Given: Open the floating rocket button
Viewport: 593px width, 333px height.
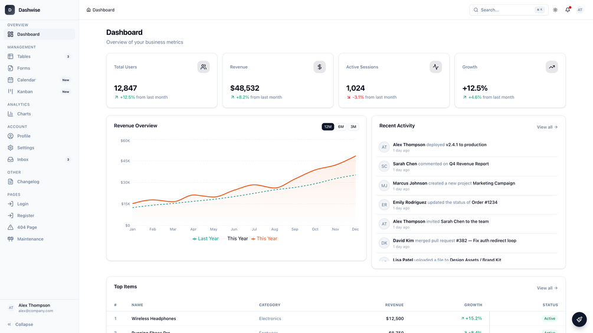Looking at the screenshot, I should pos(579,319).
